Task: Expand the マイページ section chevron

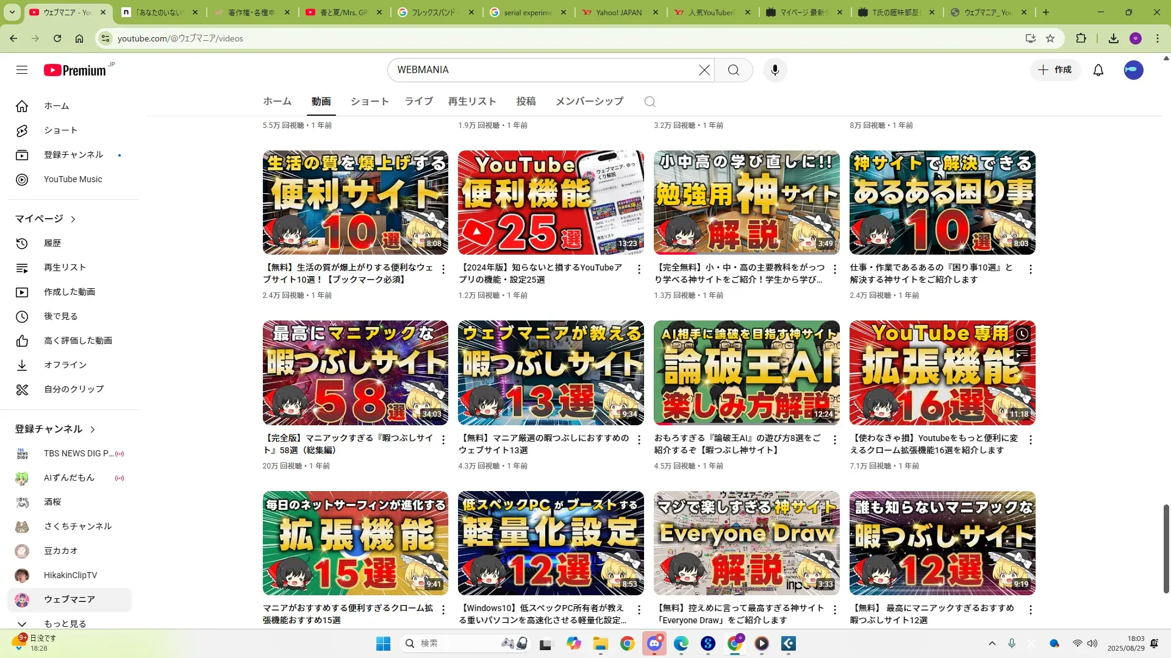Action: point(73,219)
